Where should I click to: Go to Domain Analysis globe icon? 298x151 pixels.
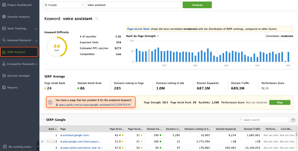click(4, 17)
